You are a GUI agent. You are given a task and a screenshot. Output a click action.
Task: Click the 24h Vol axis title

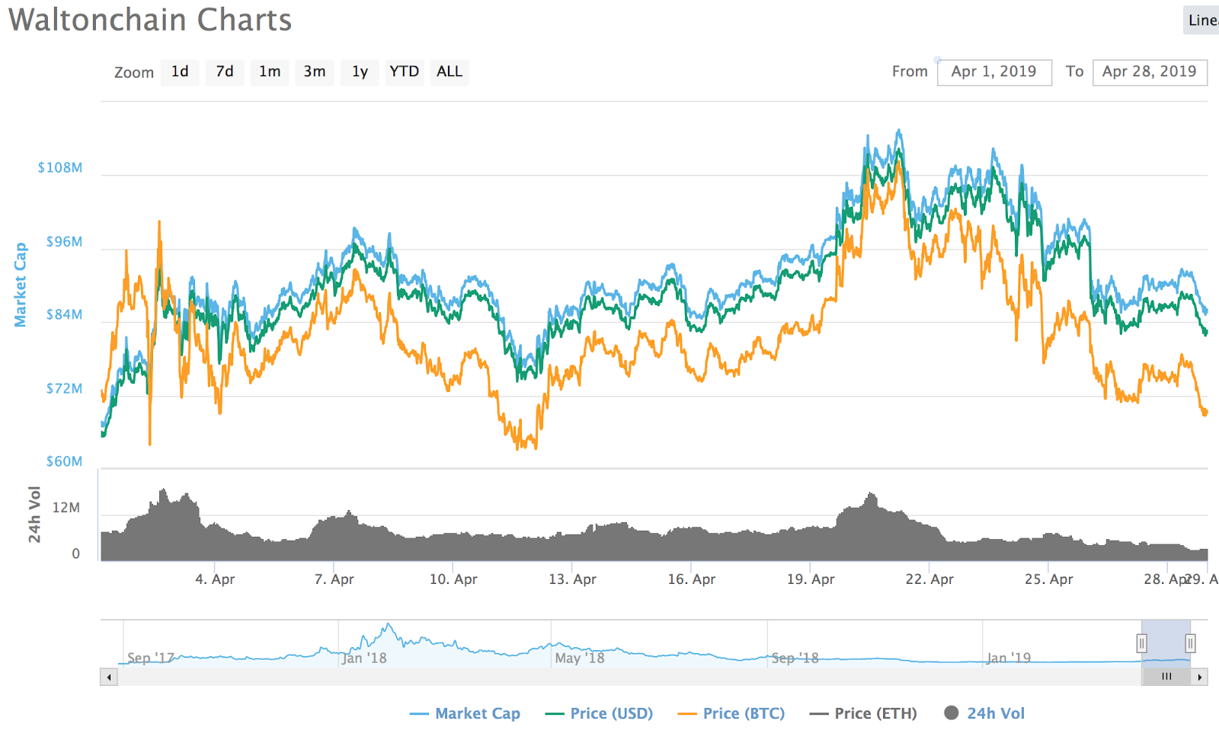click(34, 515)
